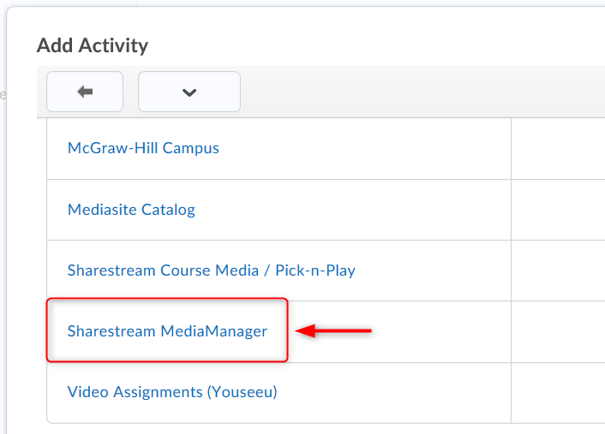
Task: Open the McGraw-Hill Campus link
Action: [x=143, y=148]
